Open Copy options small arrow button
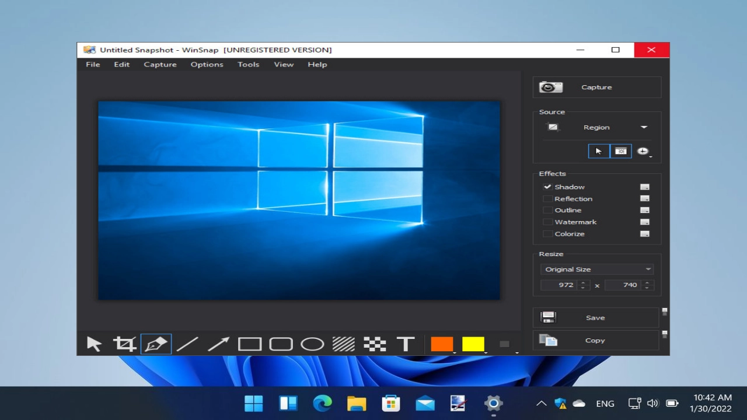The image size is (747, 420). 665,335
